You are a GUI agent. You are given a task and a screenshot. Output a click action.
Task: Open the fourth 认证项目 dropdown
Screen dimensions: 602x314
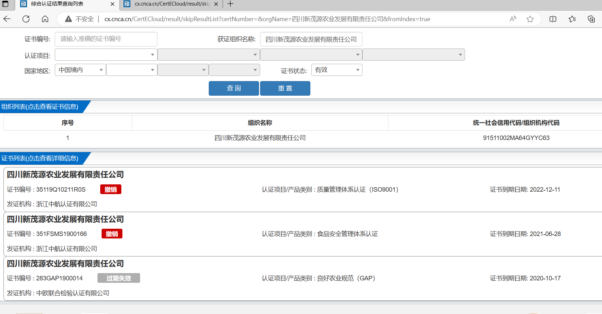[414, 55]
